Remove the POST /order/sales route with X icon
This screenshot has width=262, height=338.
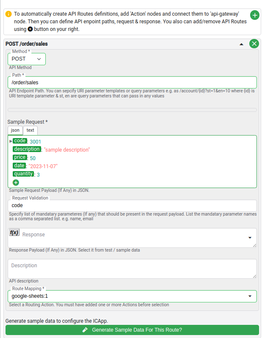[x=254, y=44]
